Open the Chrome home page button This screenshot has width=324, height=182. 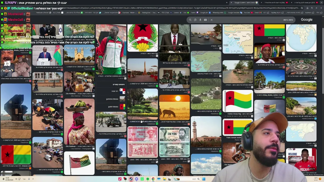point(307,8)
